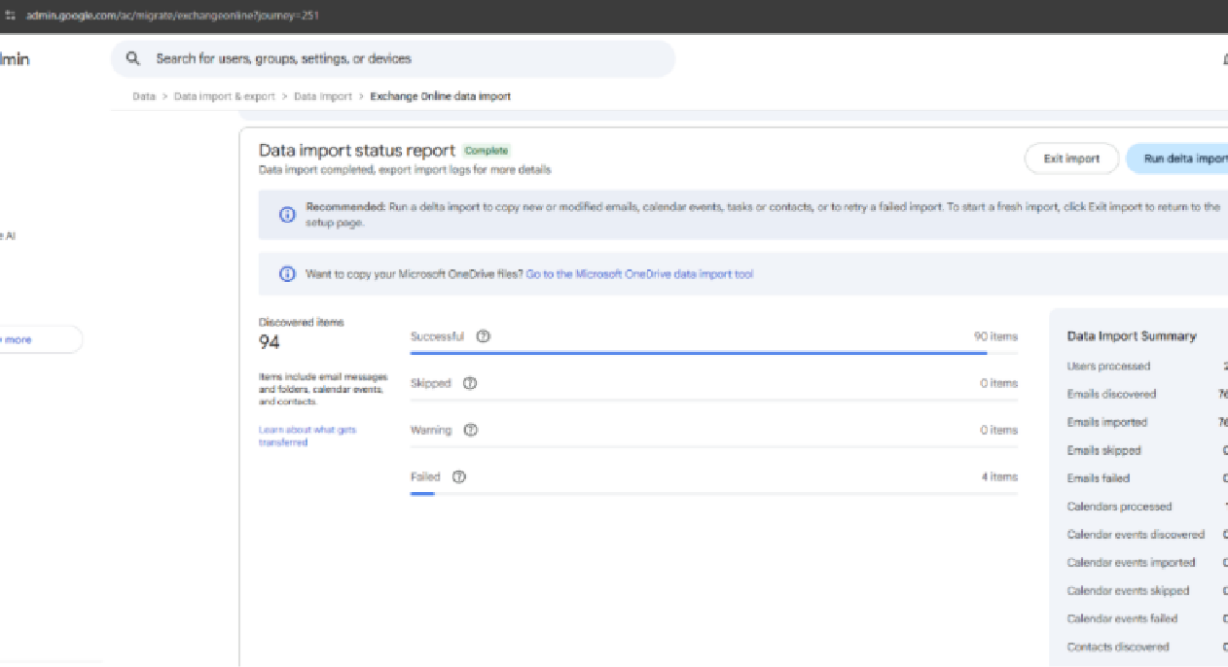Click info icon in OneDrive banner

(287, 274)
